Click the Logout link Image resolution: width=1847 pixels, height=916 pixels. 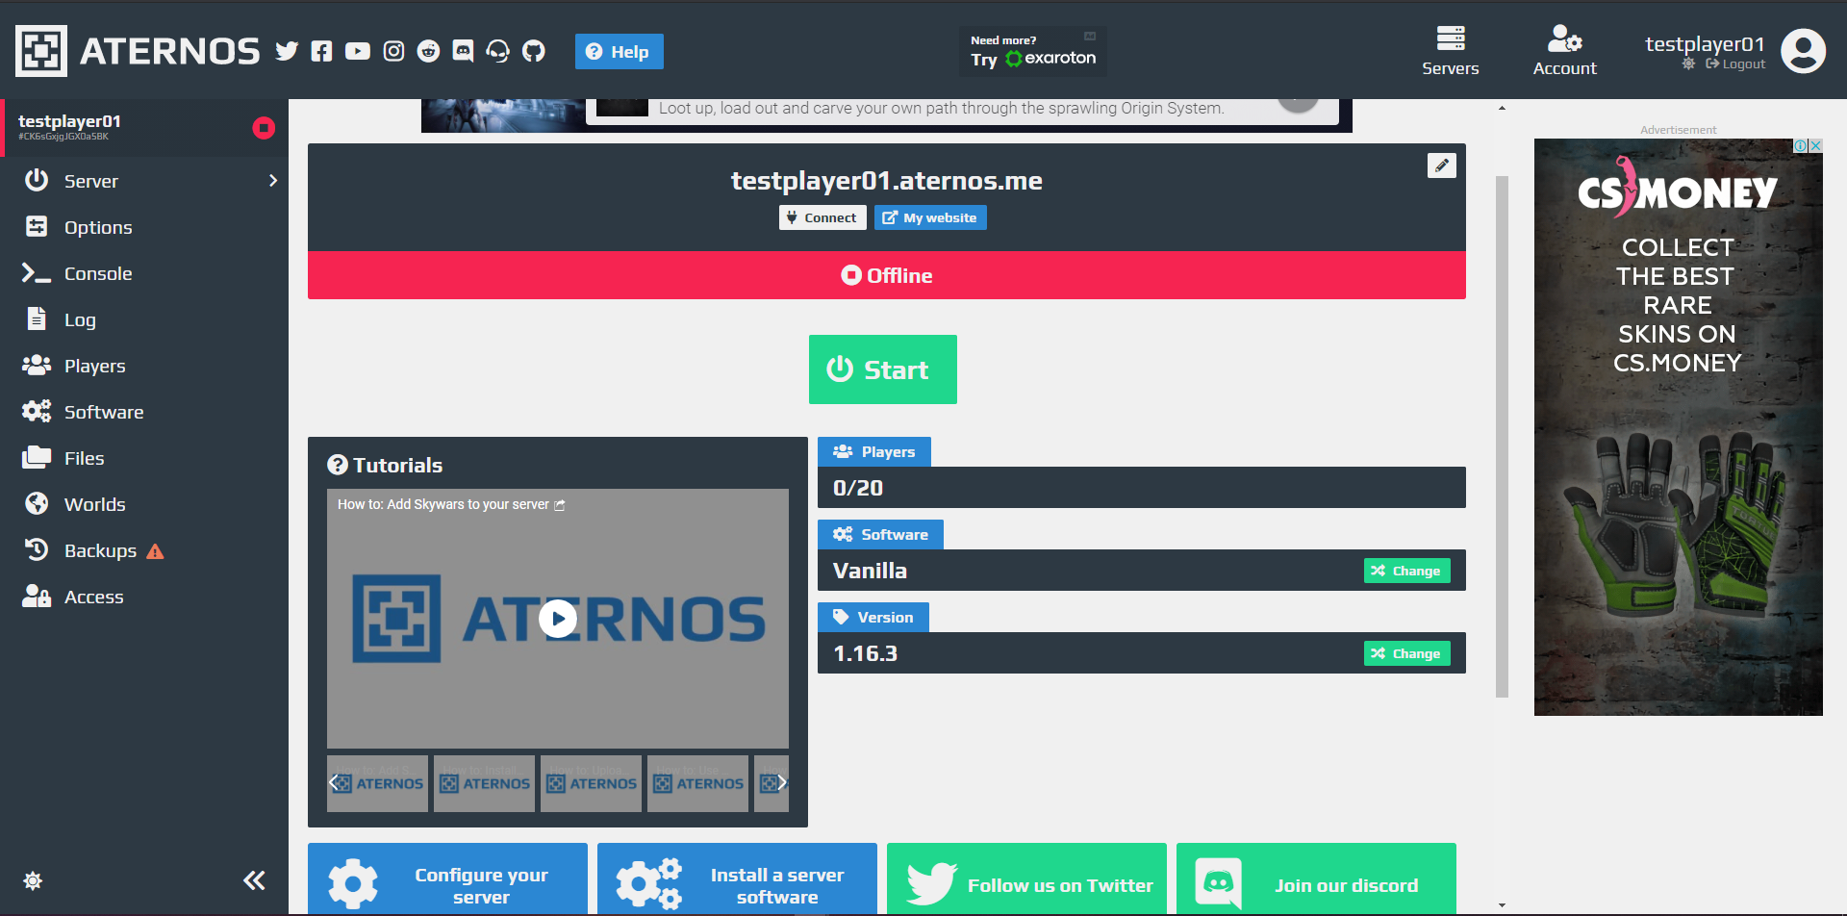1735,64
